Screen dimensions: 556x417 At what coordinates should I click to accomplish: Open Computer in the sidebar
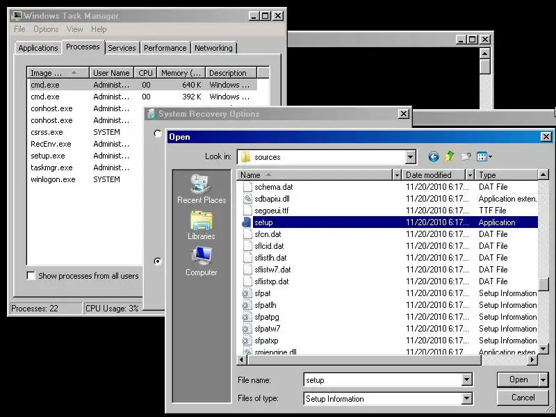(202, 262)
